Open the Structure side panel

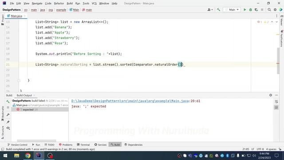(3, 132)
